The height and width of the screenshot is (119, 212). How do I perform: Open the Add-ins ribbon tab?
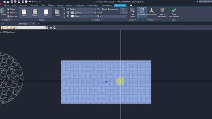click(x=69, y=5)
